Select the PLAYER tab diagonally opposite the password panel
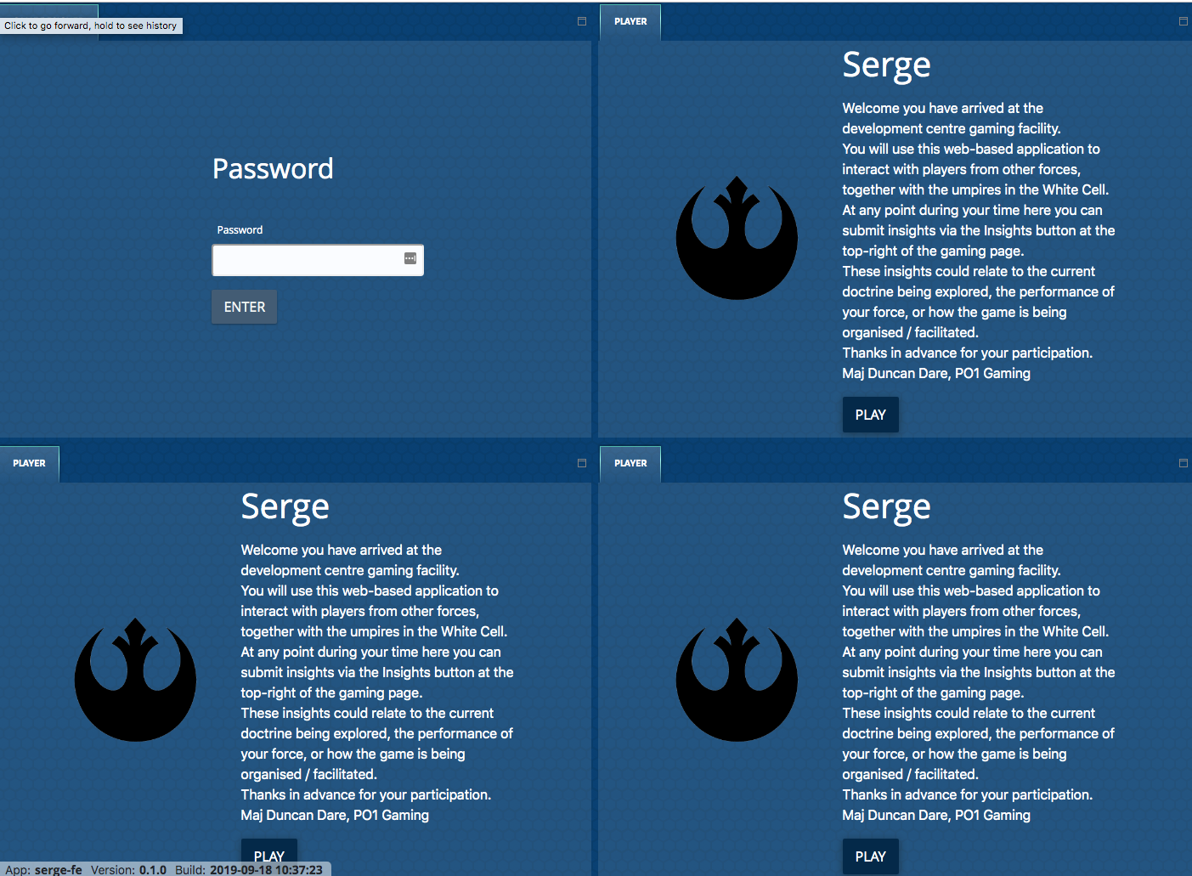Image resolution: width=1192 pixels, height=876 pixels. [630, 463]
